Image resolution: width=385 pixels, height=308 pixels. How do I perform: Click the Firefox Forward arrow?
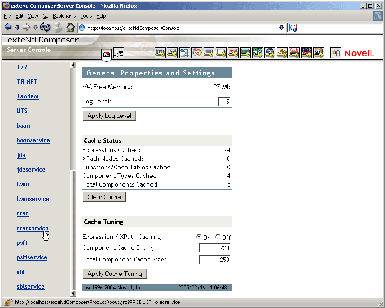26,27
